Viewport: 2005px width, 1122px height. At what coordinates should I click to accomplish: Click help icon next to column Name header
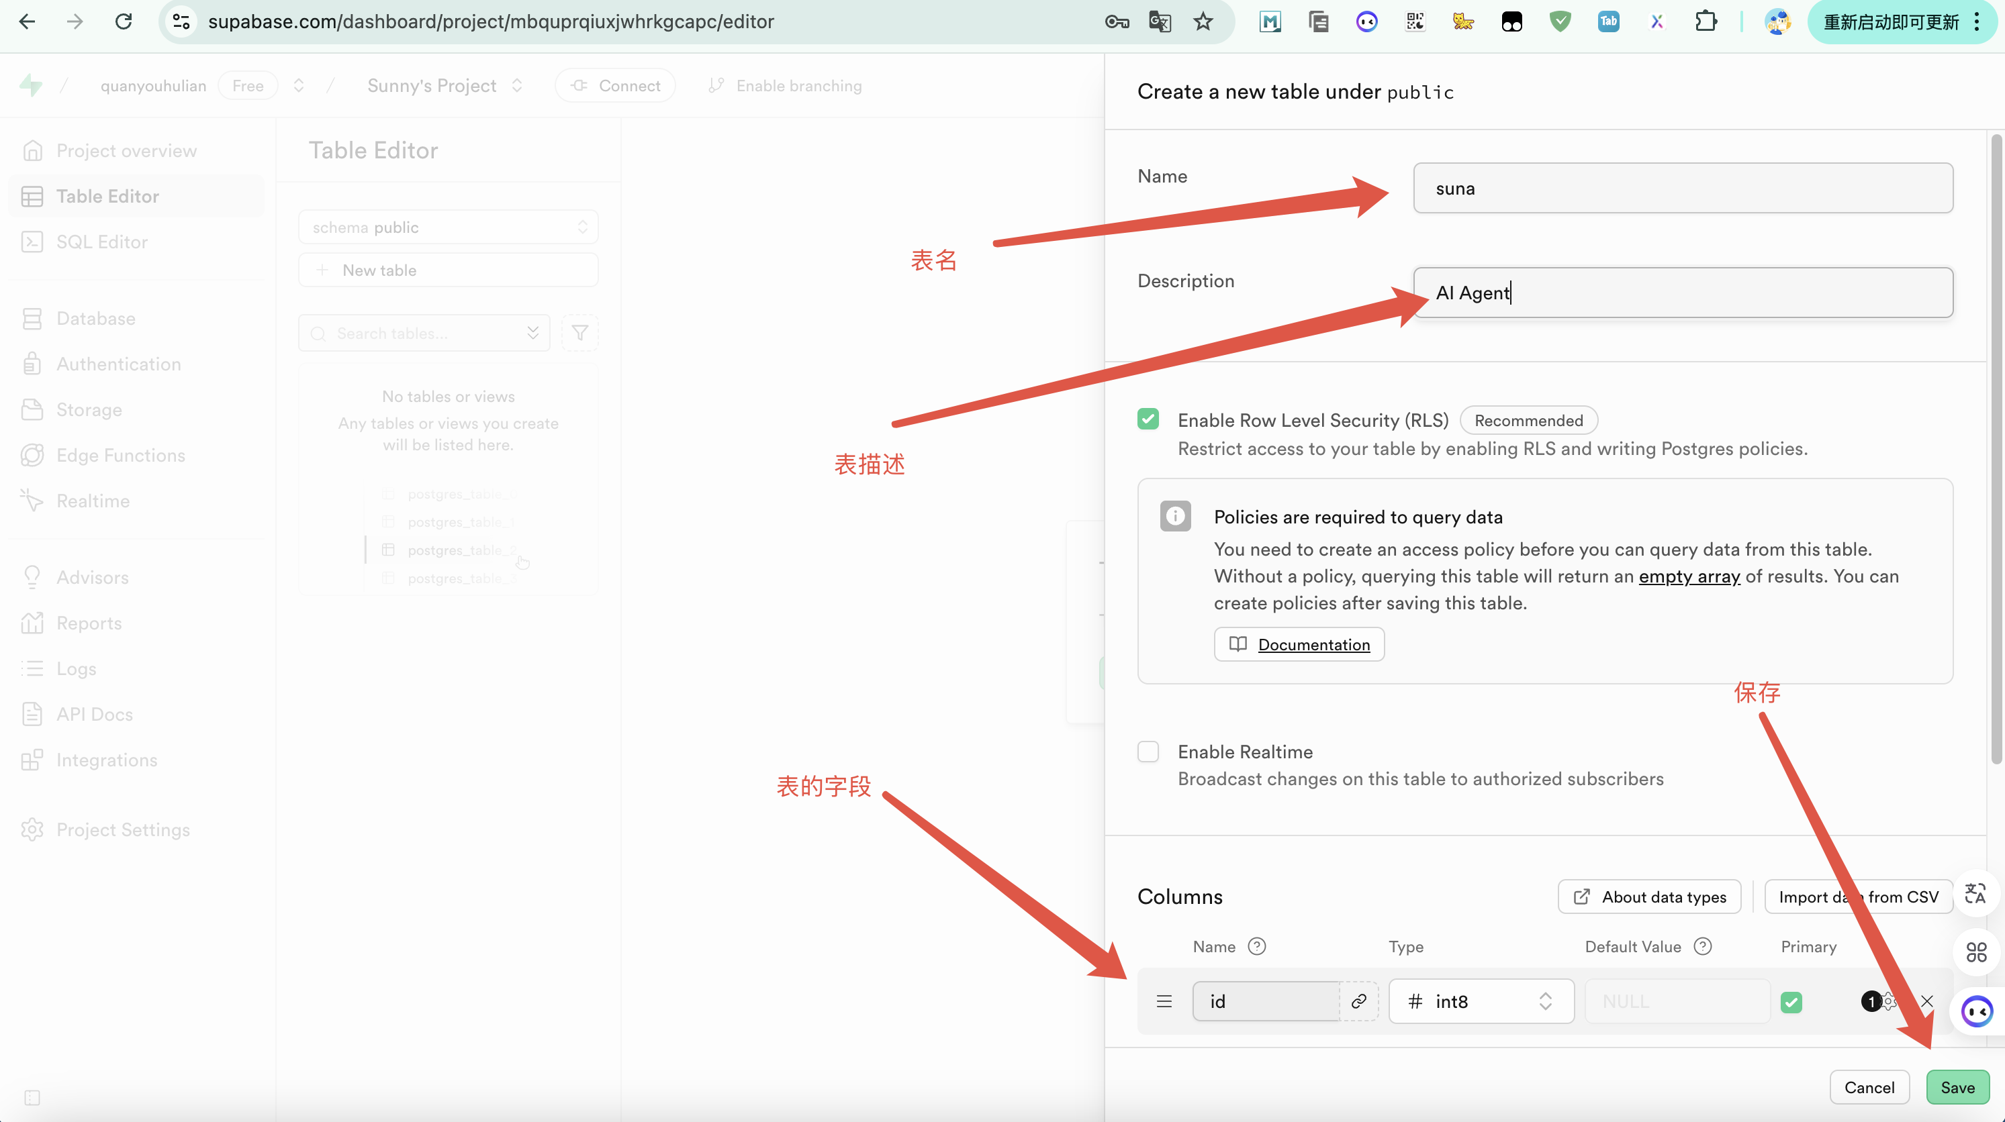point(1256,946)
